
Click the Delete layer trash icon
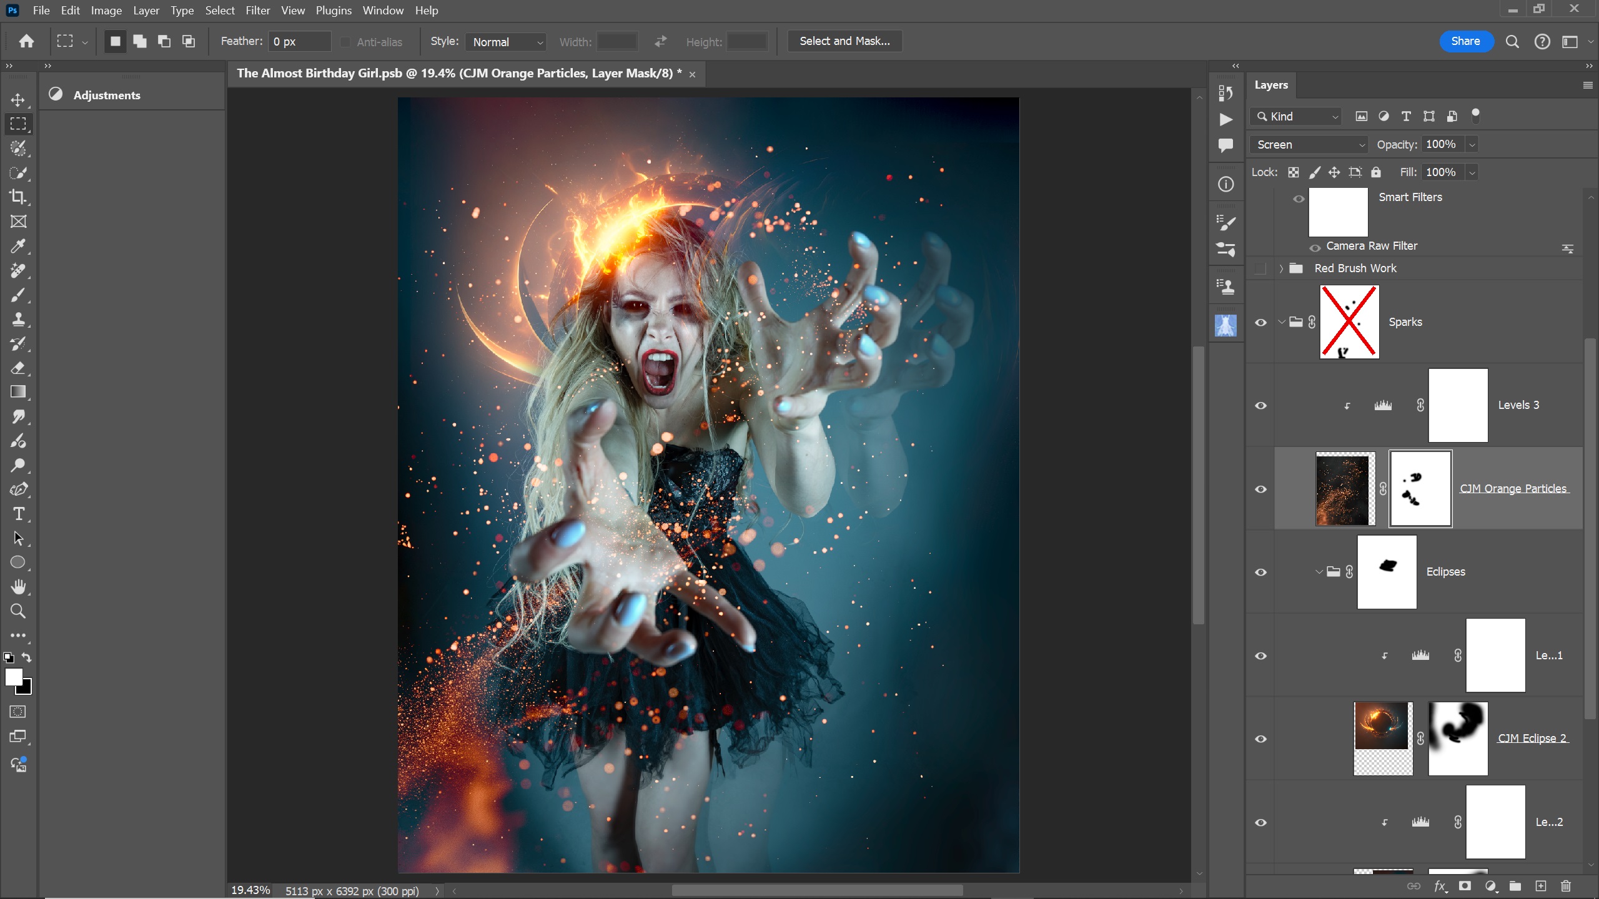[x=1566, y=886]
